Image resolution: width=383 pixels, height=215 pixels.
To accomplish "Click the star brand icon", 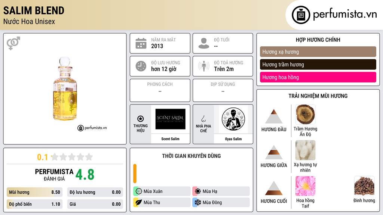I will tap(141, 119).
